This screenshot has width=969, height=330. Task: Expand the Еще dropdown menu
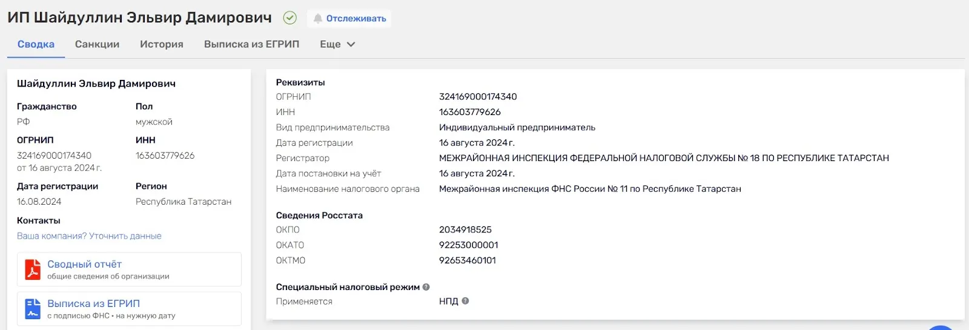click(337, 44)
